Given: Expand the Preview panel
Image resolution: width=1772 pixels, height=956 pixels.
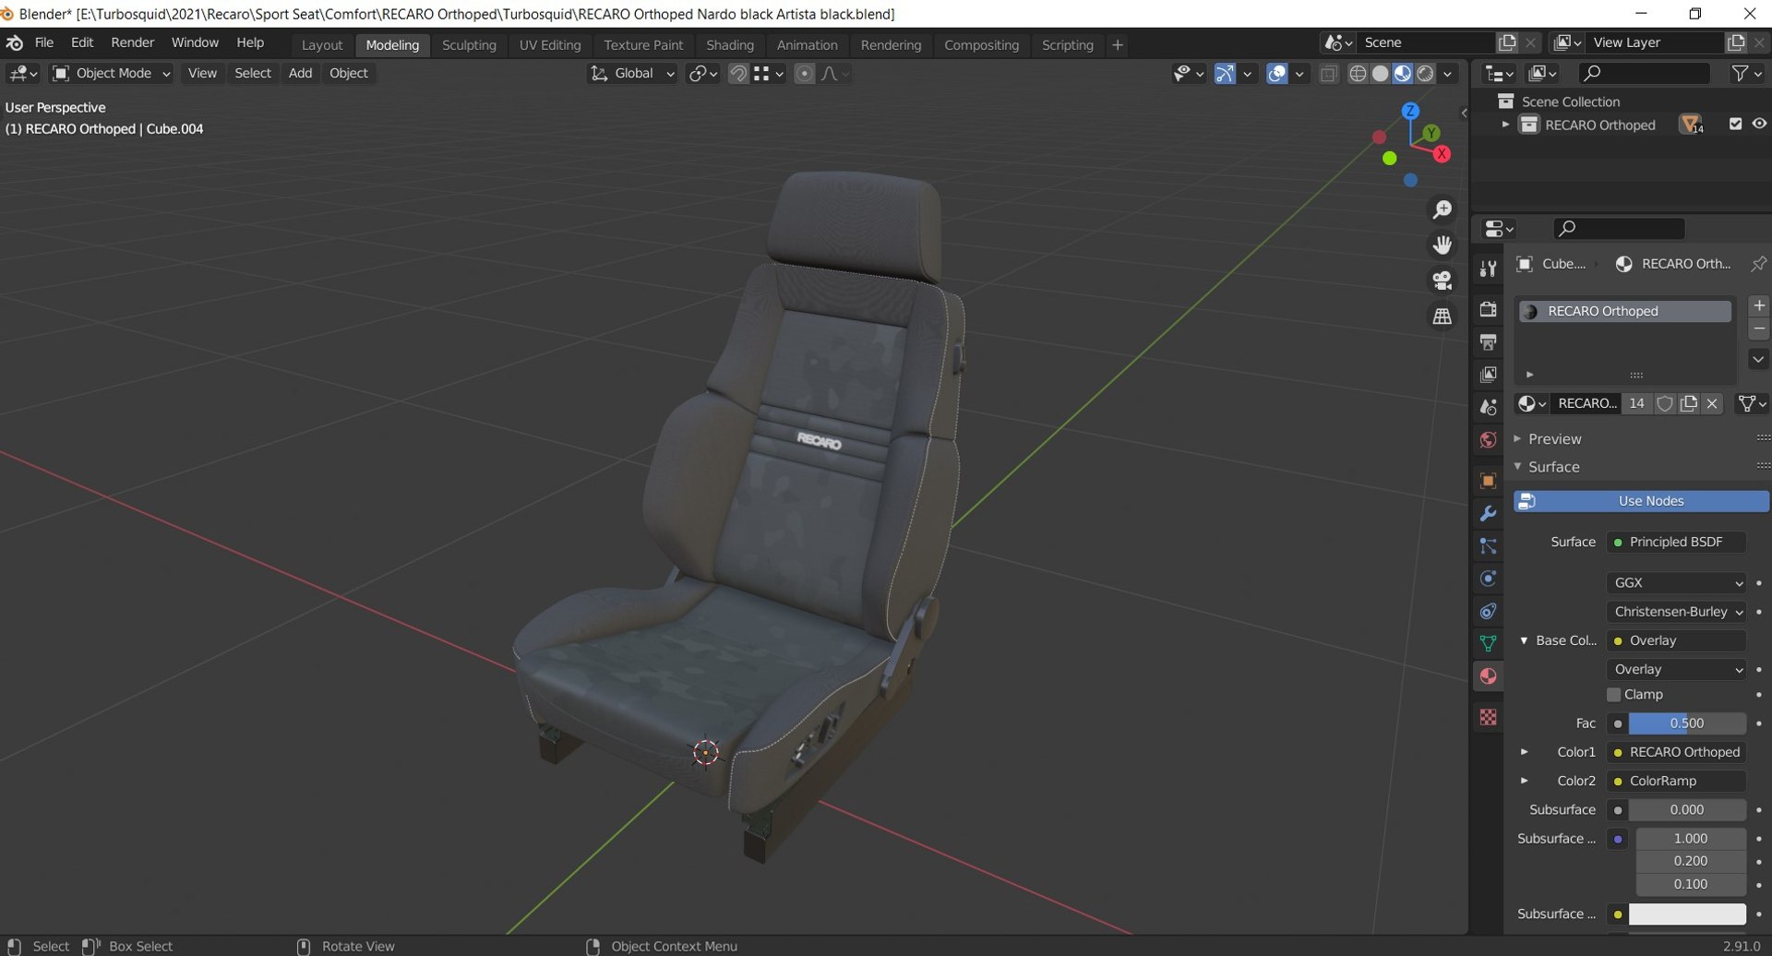Looking at the screenshot, I should pyautogui.click(x=1554, y=439).
